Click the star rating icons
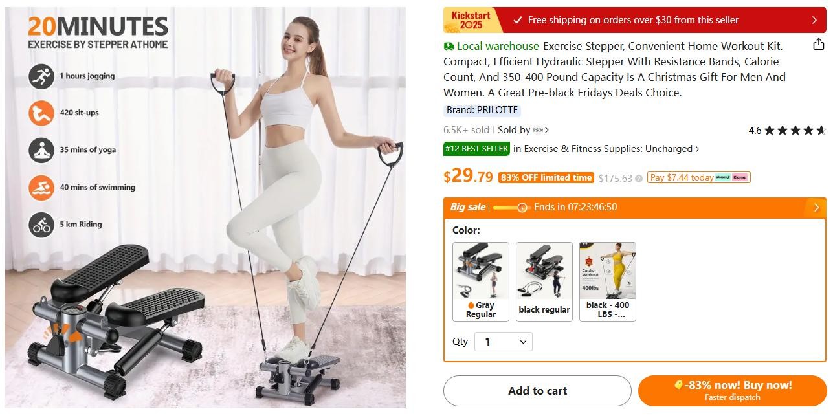833x418 pixels. pyautogui.click(x=795, y=130)
